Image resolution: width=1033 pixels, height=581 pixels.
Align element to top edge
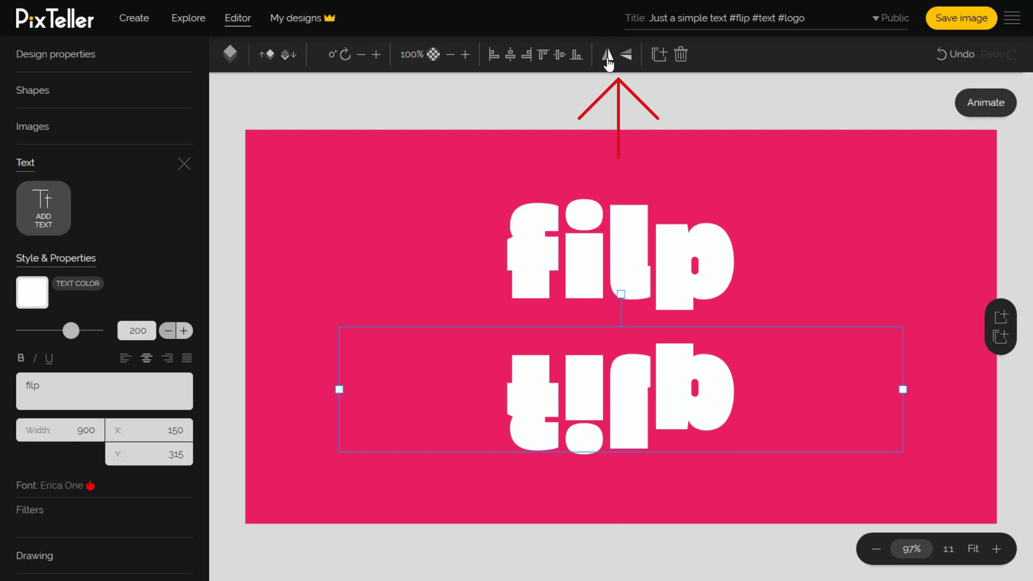pyautogui.click(x=543, y=54)
